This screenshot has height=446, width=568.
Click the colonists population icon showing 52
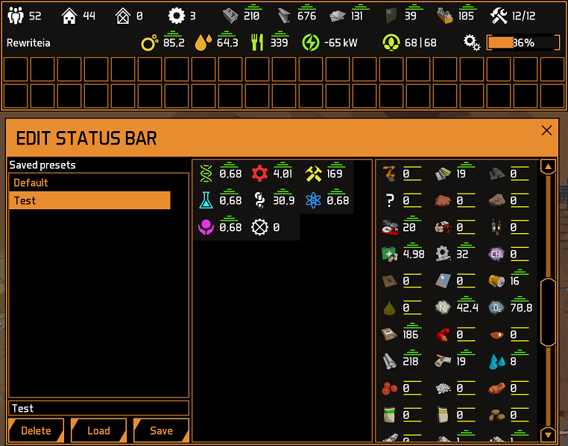click(x=16, y=16)
